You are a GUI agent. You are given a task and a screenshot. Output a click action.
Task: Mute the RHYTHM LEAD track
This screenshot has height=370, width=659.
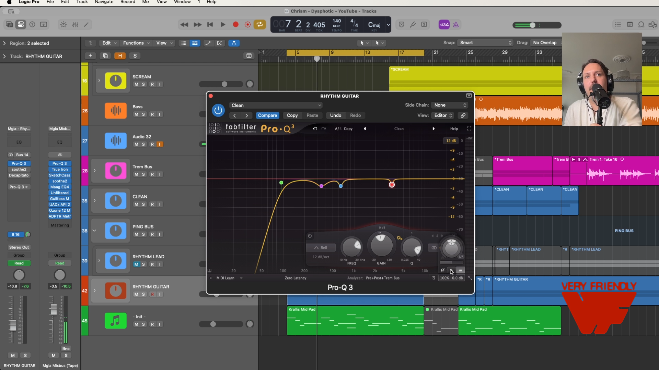(136, 264)
